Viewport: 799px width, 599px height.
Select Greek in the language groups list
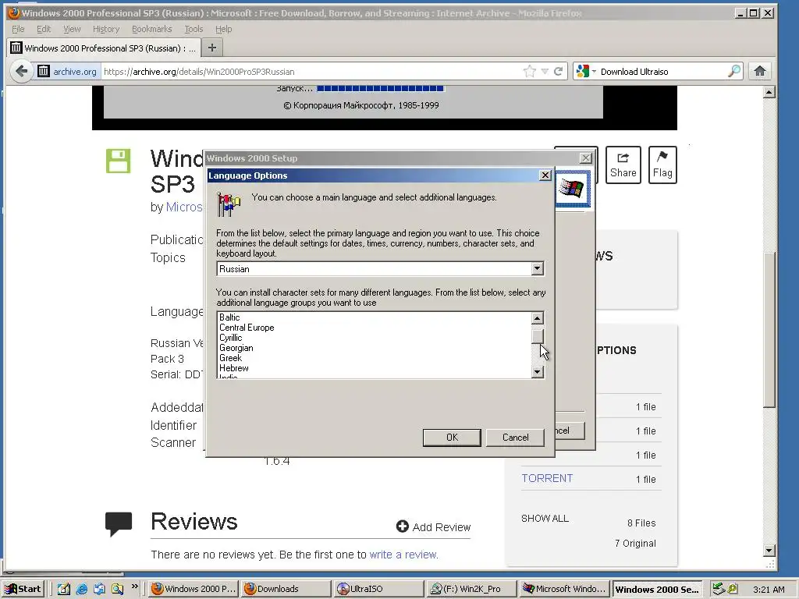pyautogui.click(x=230, y=358)
